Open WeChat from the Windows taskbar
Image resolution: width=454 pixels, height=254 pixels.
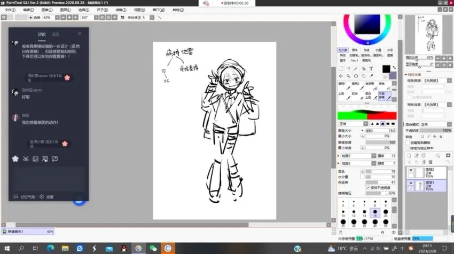pyautogui.click(x=153, y=248)
